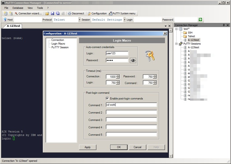The height and width of the screenshot is (164, 231).
Task: Click the Cancel button
Action: click(x=138, y=147)
